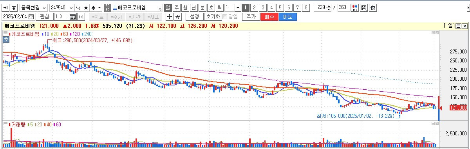Select the 주 (weekly) period toggle
The image size is (470, 149).
(176, 8)
